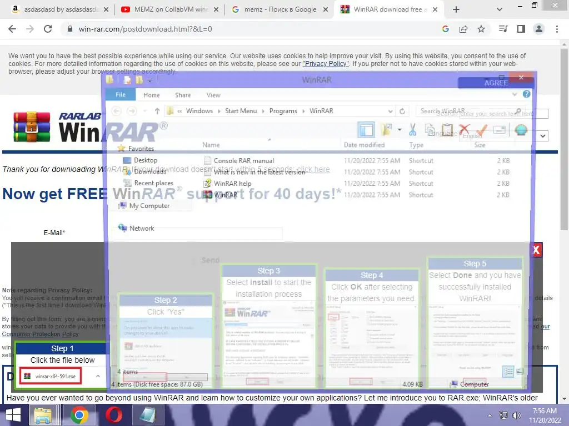
Task: Open Windows Start button
Action: (13, 415)
